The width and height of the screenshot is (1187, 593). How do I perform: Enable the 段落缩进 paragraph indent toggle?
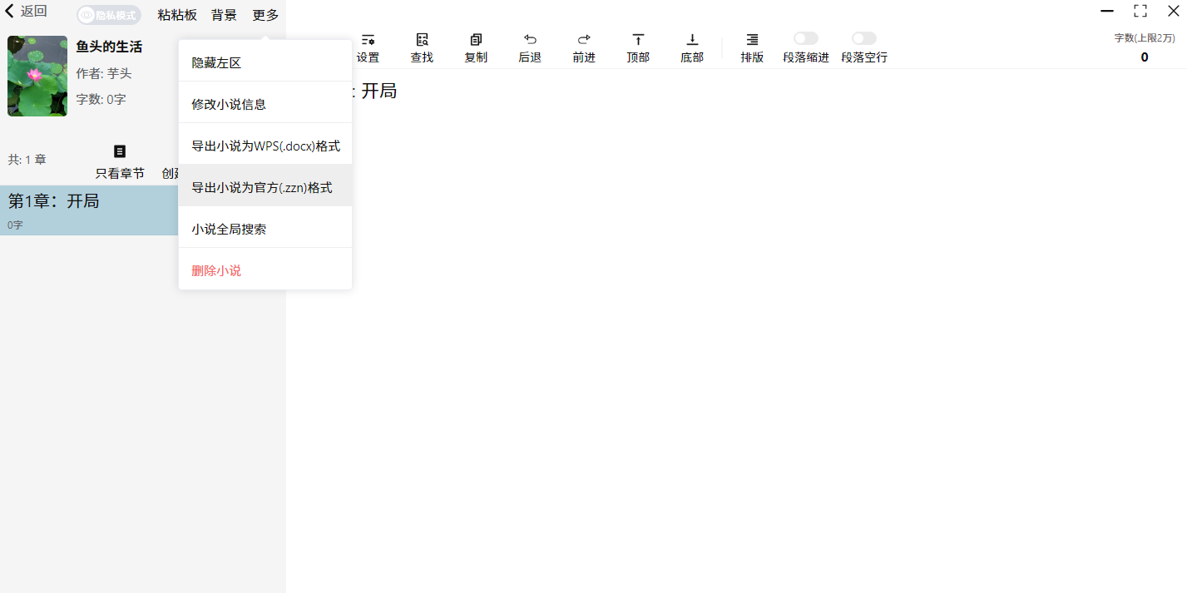point(805,38)
